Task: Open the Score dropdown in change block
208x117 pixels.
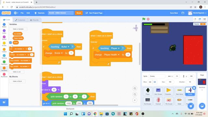Action: pyautogui.click(x=58, y=53)
